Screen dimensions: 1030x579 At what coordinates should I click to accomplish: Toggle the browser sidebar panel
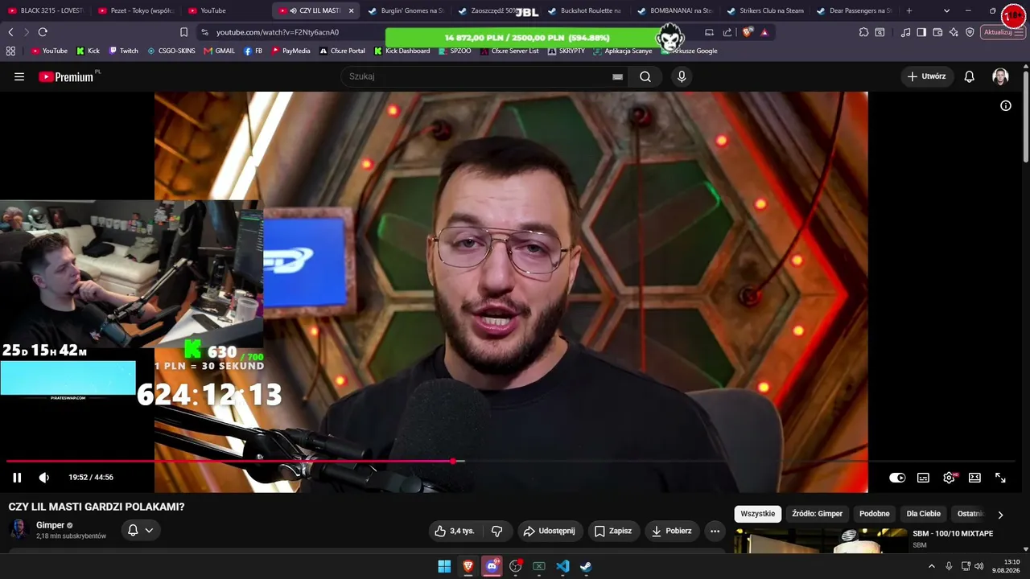tap(921, 32)
